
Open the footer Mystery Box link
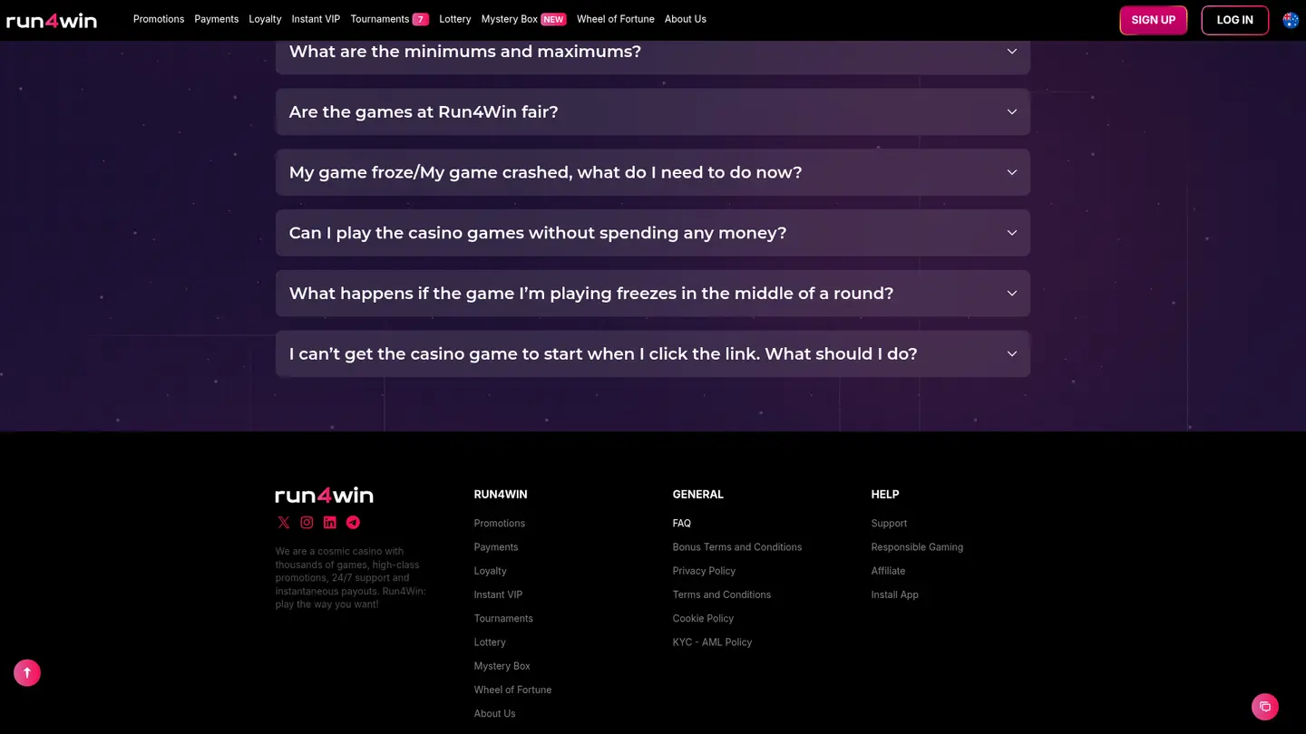point(502,666)
